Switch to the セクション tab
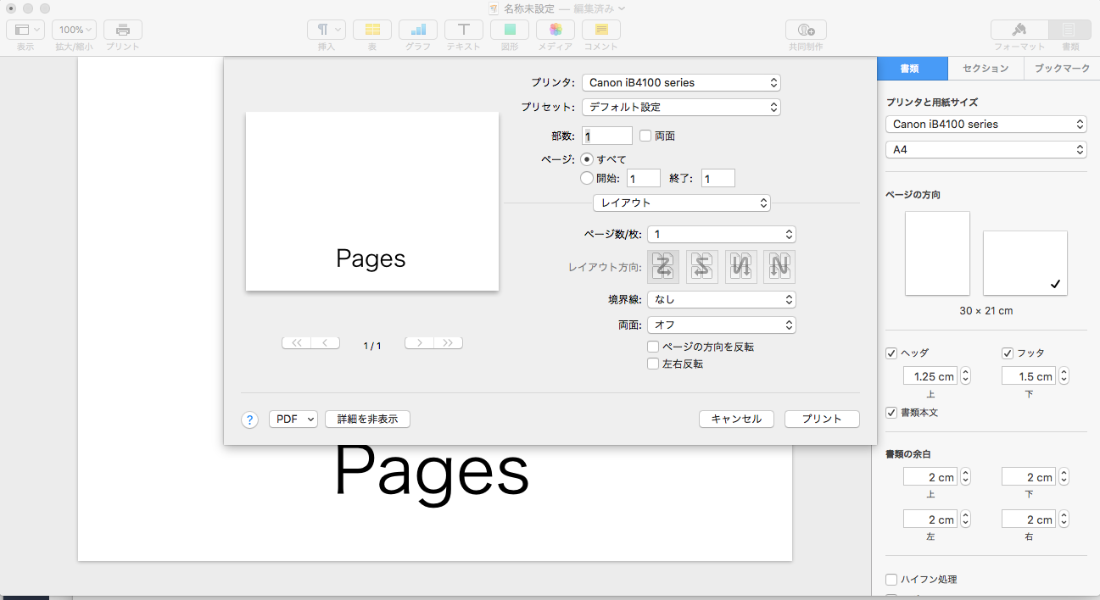The image size is (1100, 600). [x=986, y=69]
